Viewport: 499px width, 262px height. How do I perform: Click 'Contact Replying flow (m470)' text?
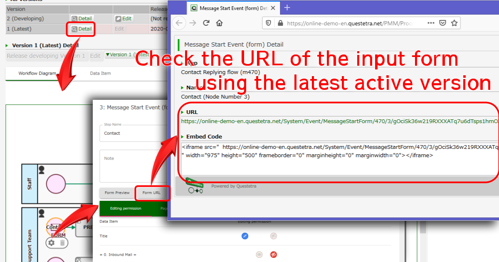[220, 72]
